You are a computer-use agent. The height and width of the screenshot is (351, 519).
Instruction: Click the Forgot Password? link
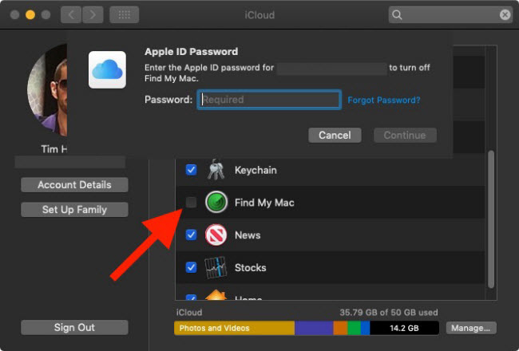383,100
